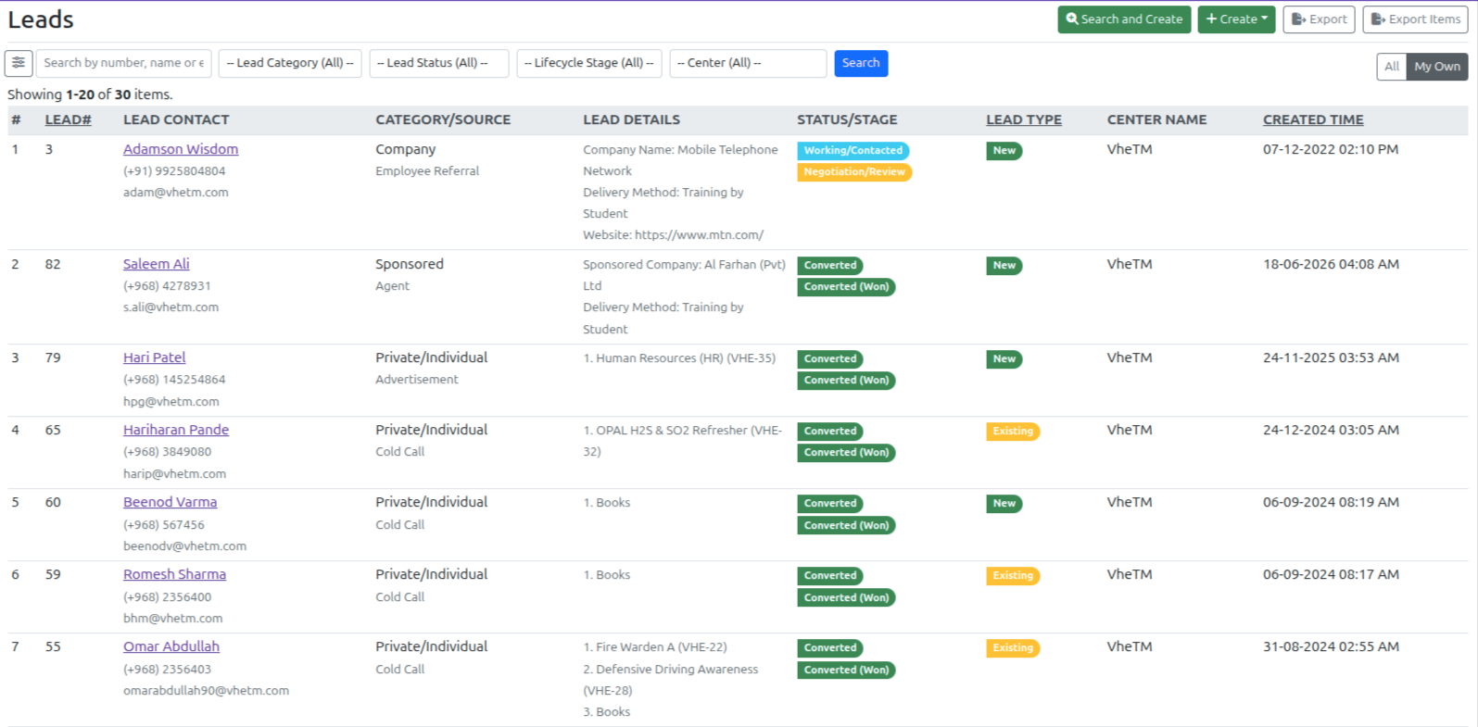
Task: Click the Existing badge in Hariharan Pande's row
Action: coord(1013,432)
